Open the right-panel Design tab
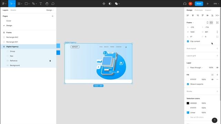Image resolution: width=221 pixels, height=124 pixels. [190, 10]
